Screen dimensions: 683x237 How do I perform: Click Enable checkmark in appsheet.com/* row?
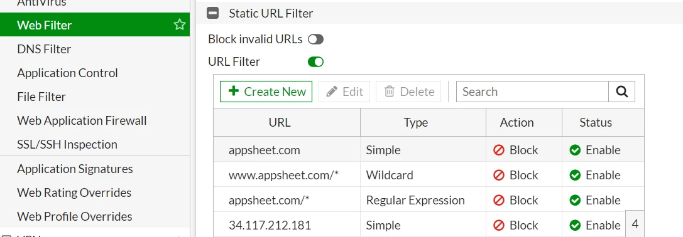click(x=575, y=201)
